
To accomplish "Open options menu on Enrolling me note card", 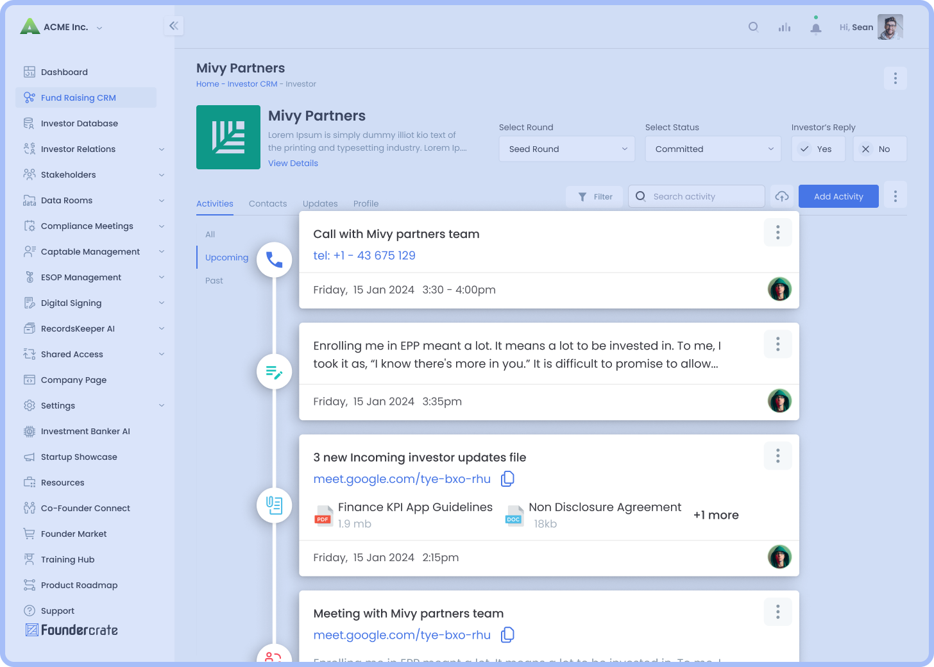I will tap(778, 344).
